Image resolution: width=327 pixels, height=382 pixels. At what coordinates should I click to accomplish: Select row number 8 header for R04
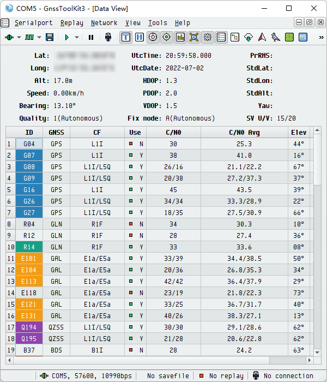coord(11,224)
